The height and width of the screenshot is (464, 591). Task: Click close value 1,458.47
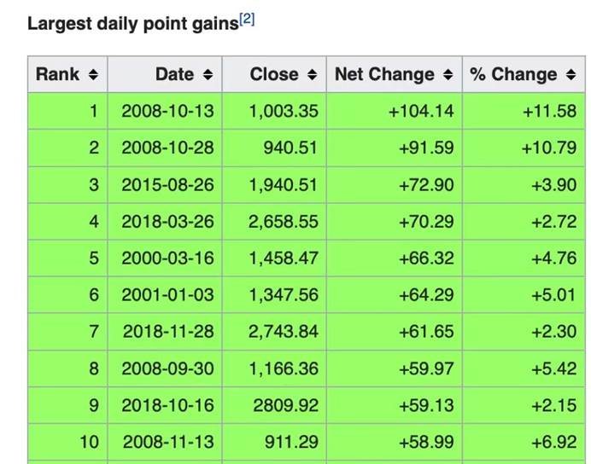point(283,258)
